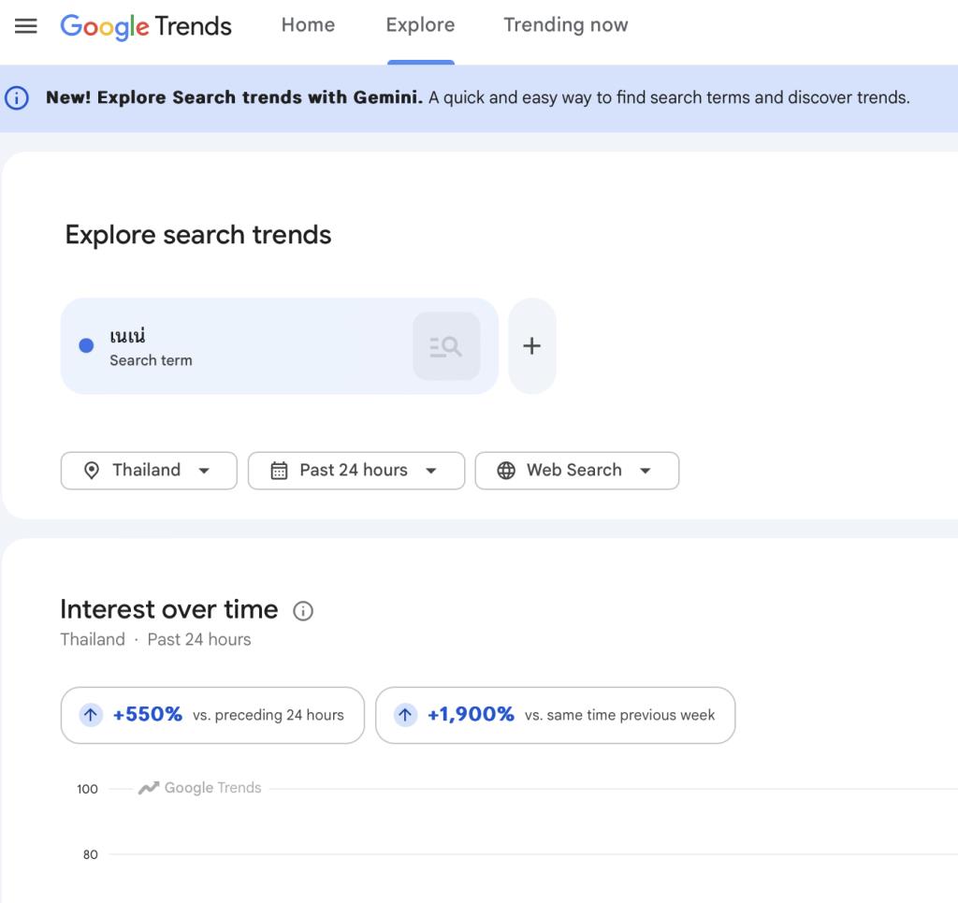Open the Web Search type dropdown

coord(576,471)
